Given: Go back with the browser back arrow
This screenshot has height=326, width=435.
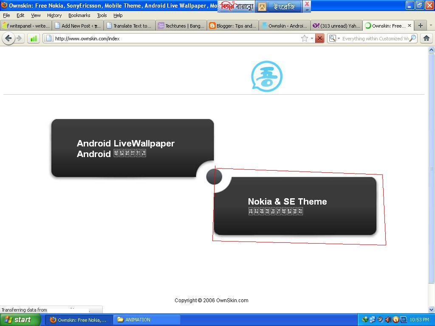Looking at the screenshot, I should [x=8, y=38].
